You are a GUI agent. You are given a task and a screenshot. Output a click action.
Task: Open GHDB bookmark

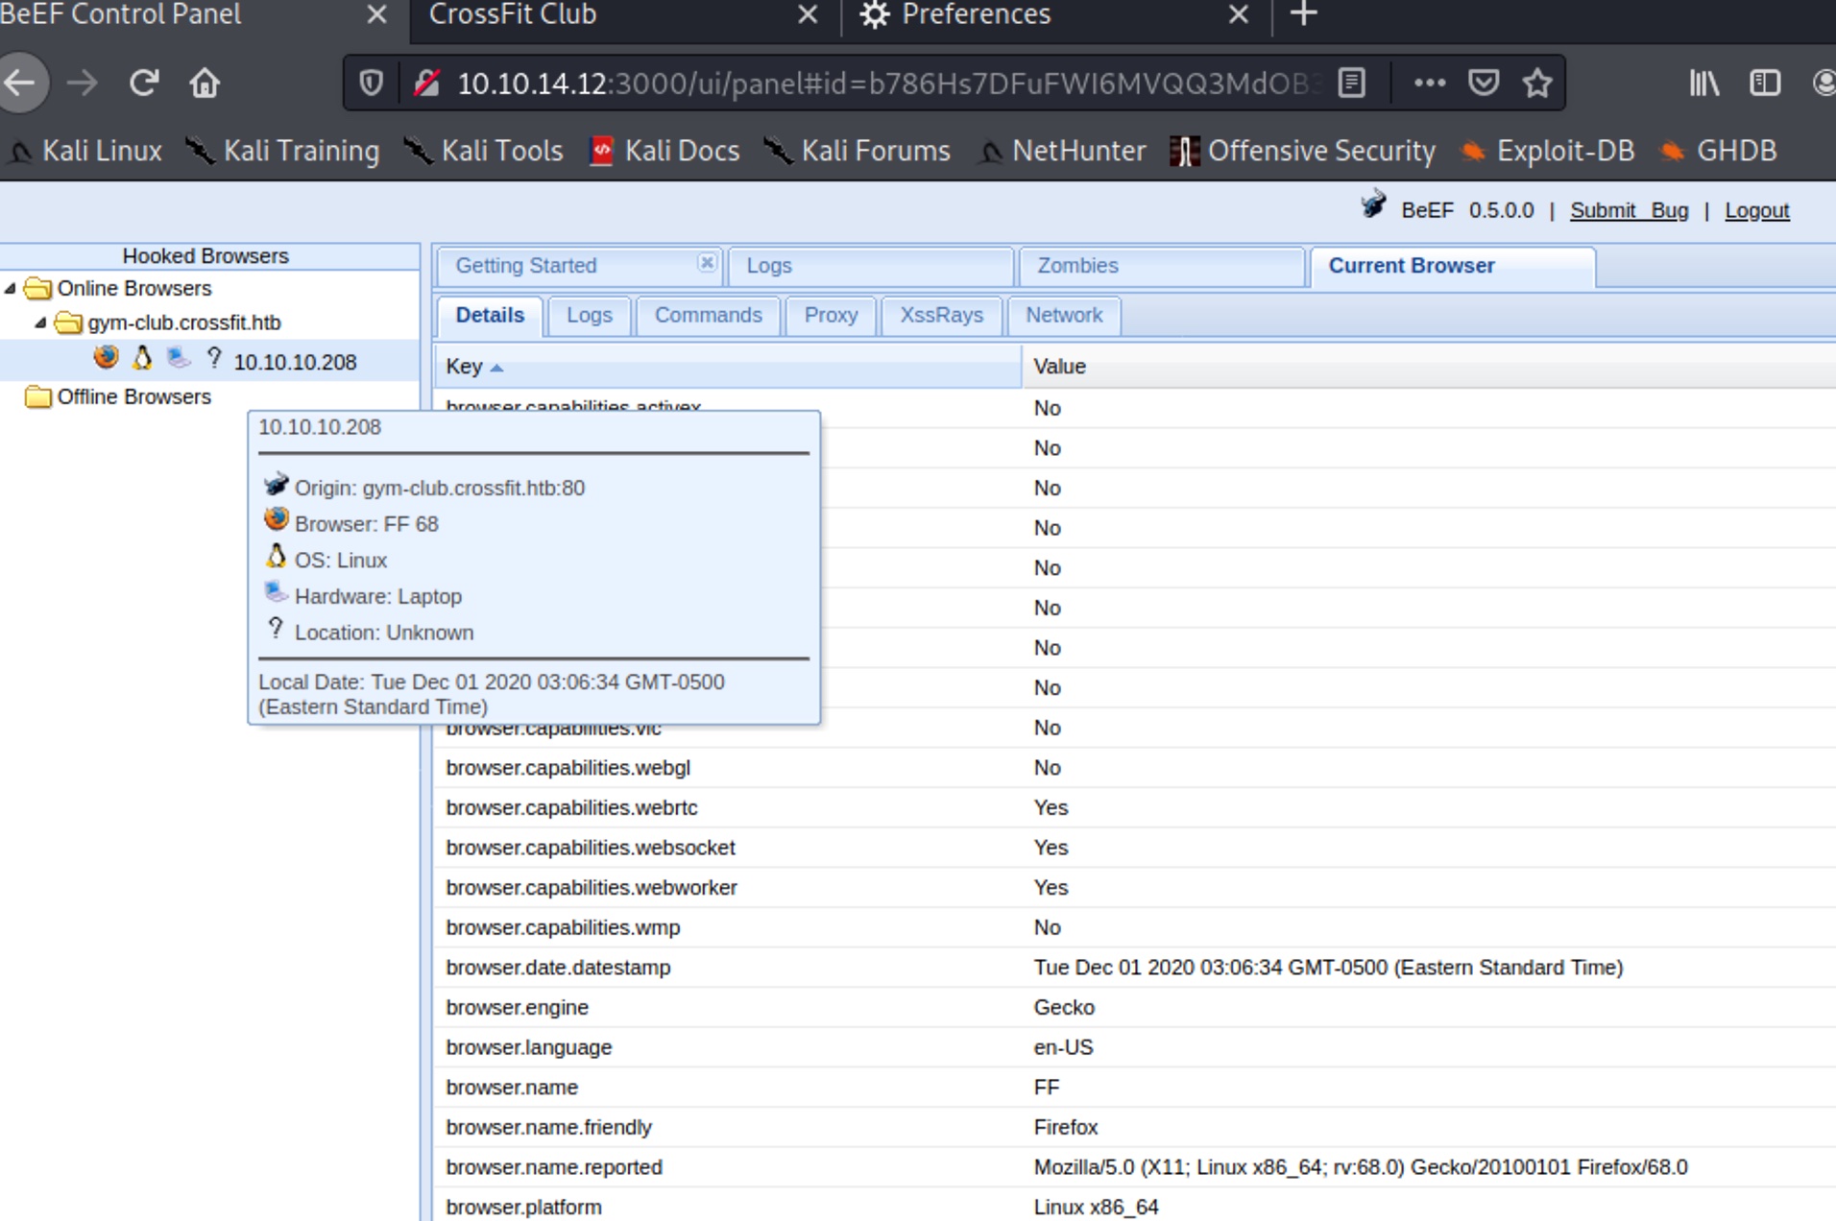1719,151
